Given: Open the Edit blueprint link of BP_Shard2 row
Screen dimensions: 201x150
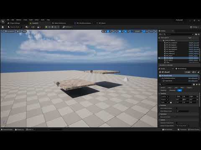Looking at the screenshot, I should pos(193,58).
